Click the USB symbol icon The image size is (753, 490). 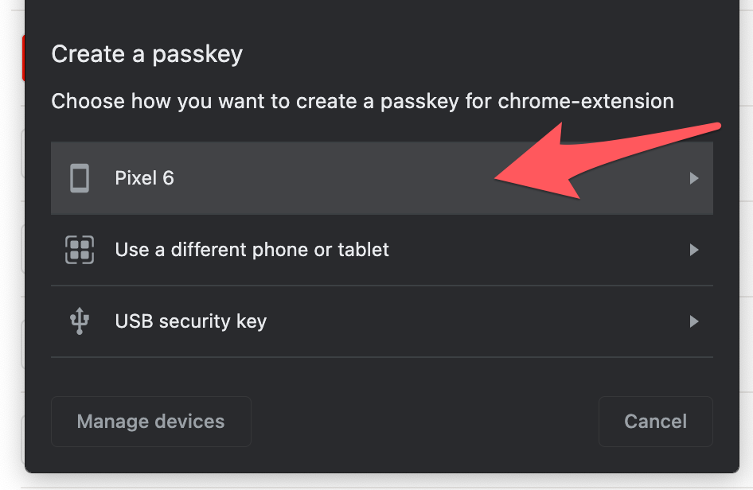pyautogui.click(x=80, y=321)
